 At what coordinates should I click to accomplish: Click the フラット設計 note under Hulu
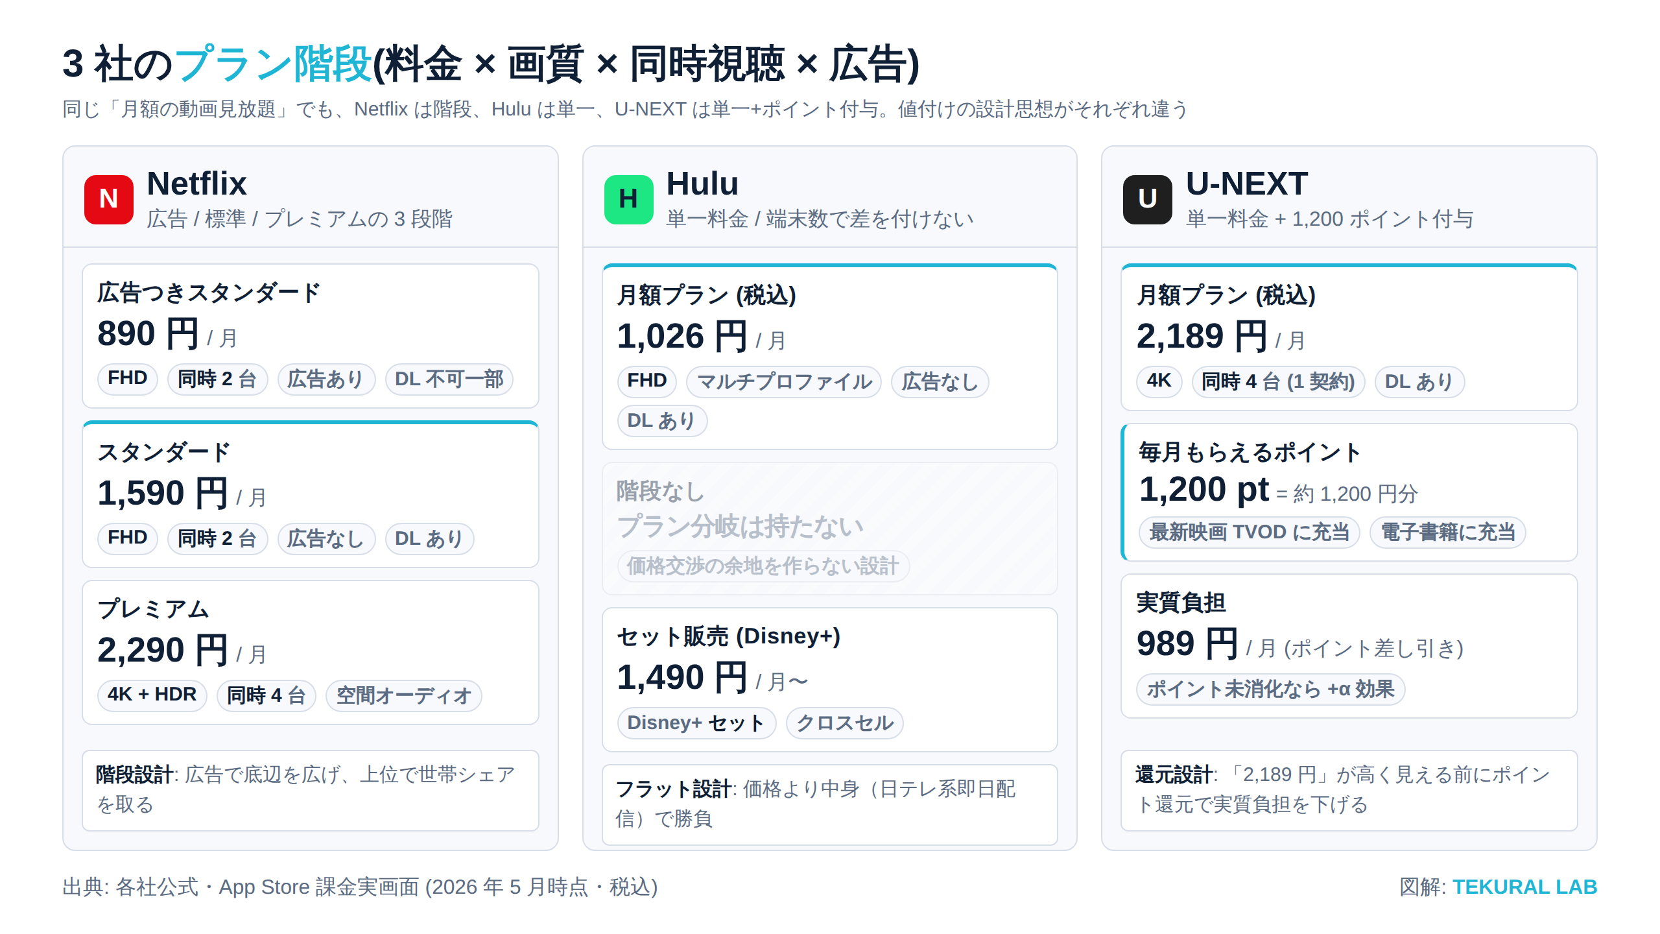(829, 804)
